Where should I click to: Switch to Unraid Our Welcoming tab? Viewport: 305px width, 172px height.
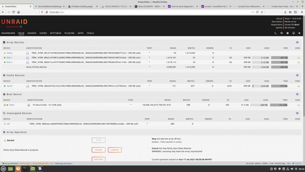click(249, 6)
